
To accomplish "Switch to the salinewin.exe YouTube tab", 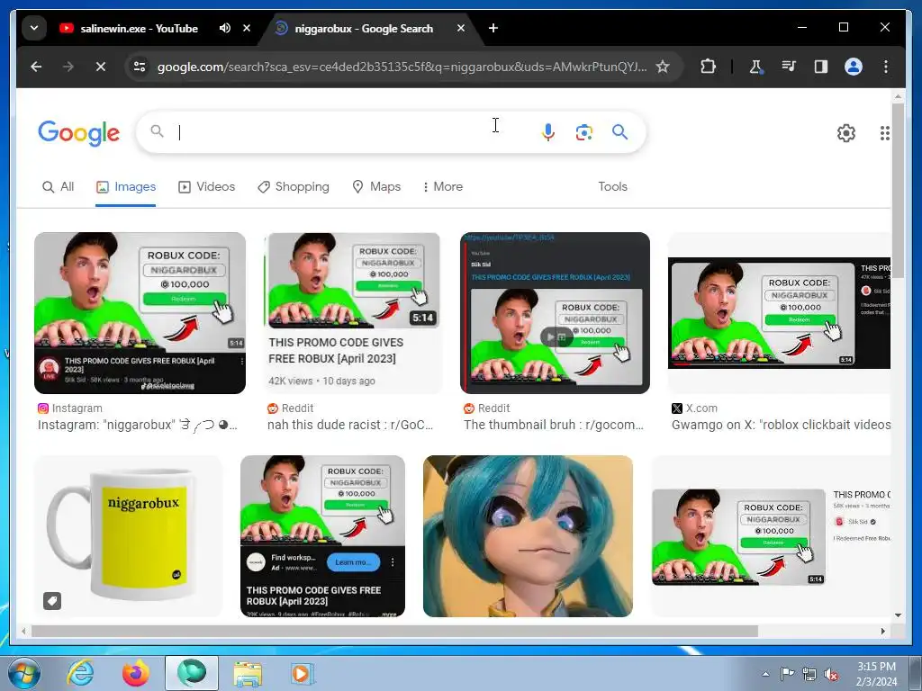I will tap(139, 28).
